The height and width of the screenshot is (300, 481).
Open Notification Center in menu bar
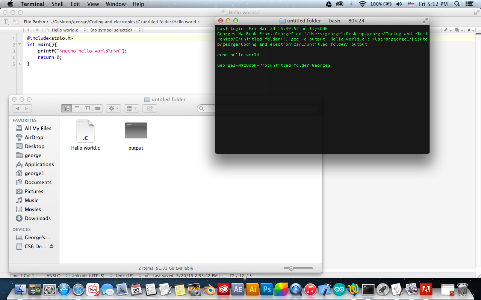(x=469, y=4)
